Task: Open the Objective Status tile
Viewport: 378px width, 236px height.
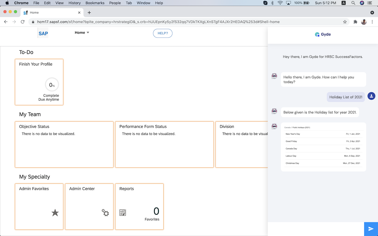Action: [64, 145]
